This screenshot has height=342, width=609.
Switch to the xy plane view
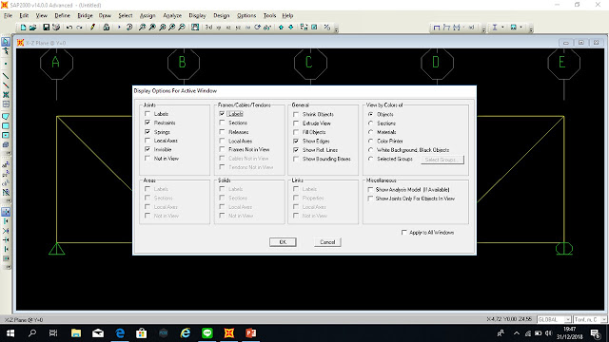[219, 28]
